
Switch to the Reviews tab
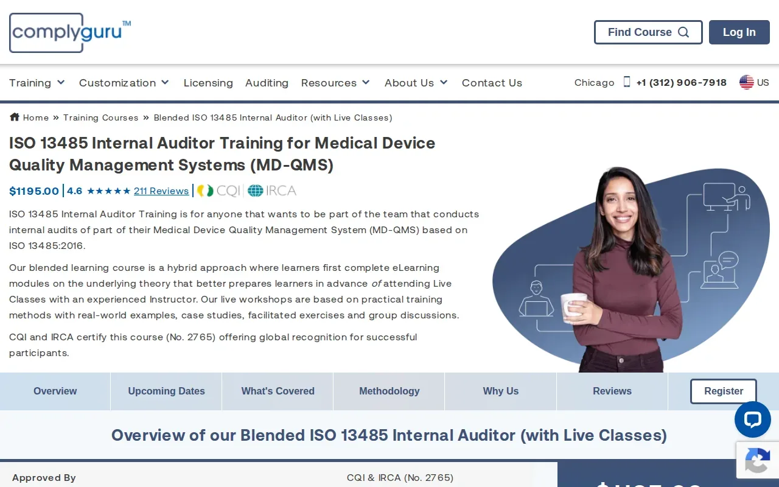tap(612, 391)
